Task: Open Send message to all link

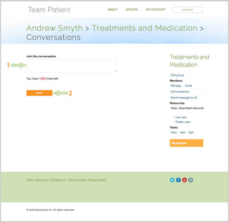Action: click(184, 97)
